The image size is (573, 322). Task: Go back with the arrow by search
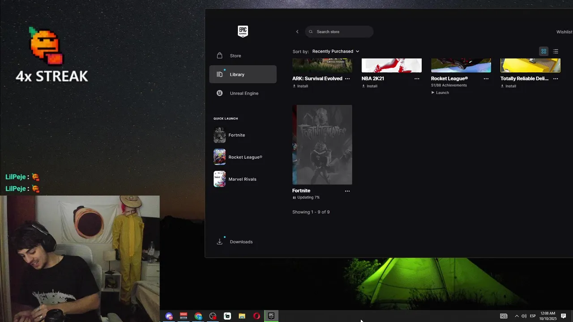pyautogui.click(x=297, y=32)
